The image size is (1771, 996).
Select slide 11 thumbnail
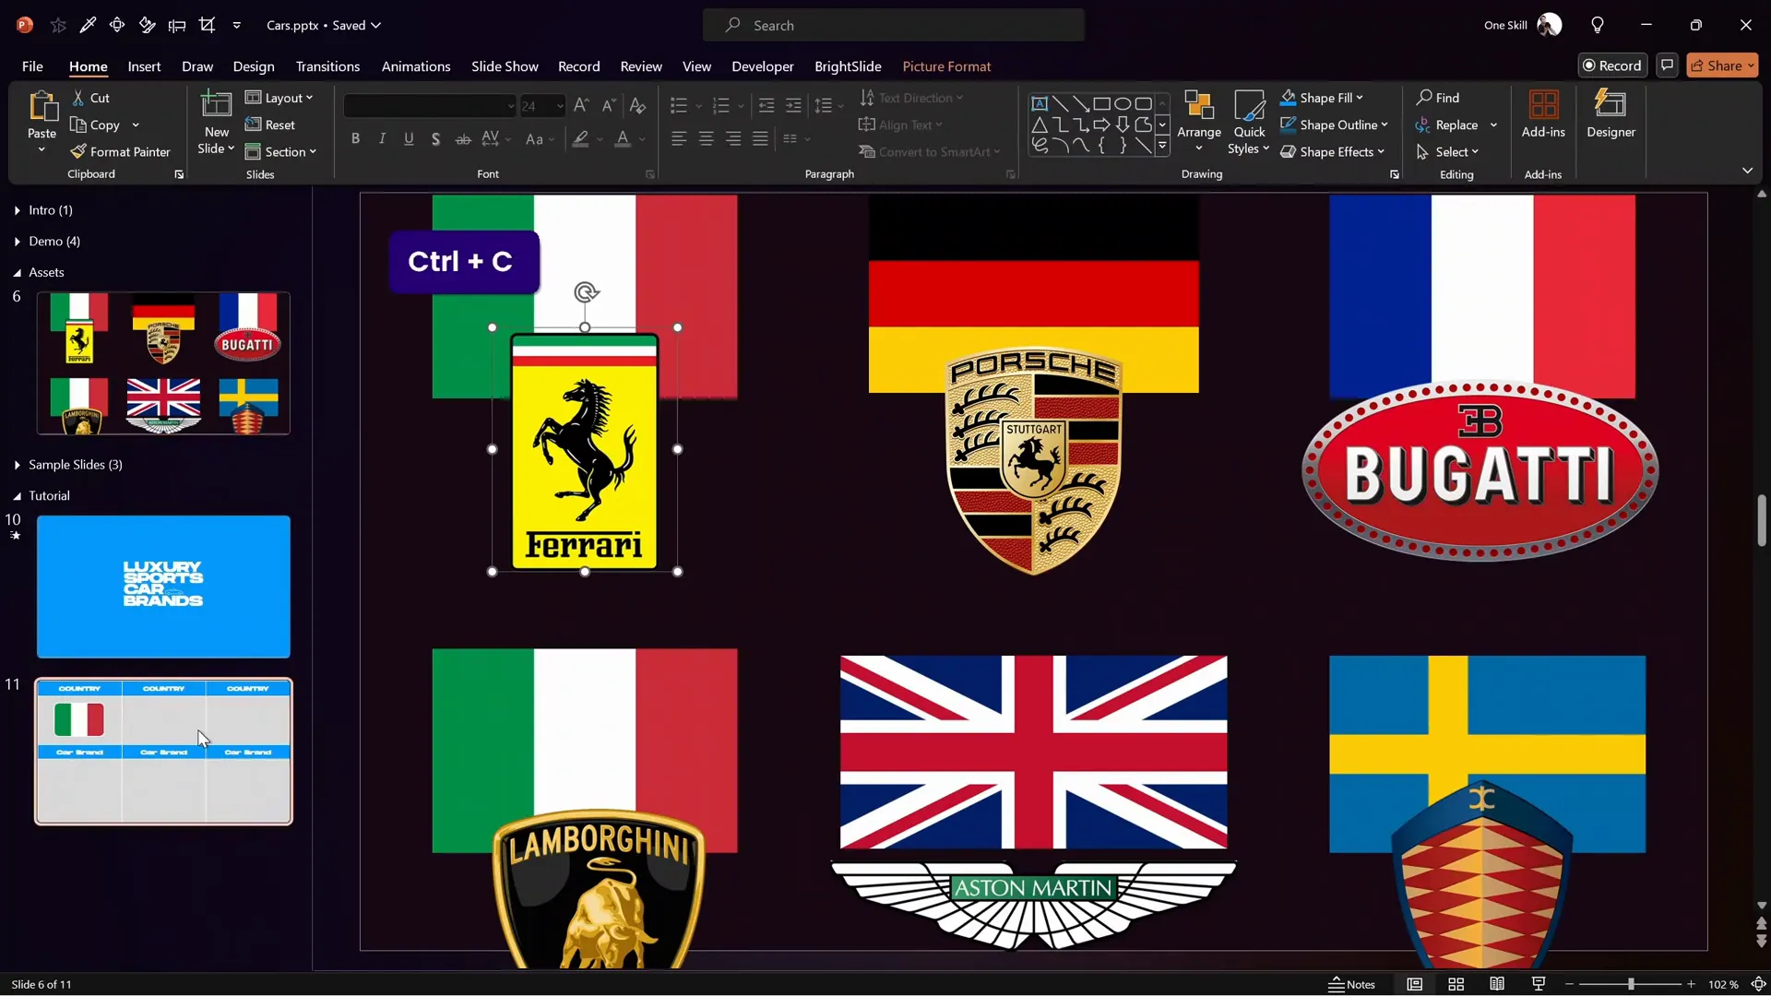point(163,750)
